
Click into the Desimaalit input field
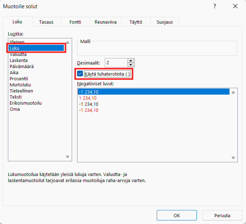116,63
